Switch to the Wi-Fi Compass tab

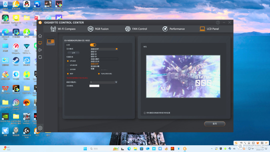click(63, 29)
